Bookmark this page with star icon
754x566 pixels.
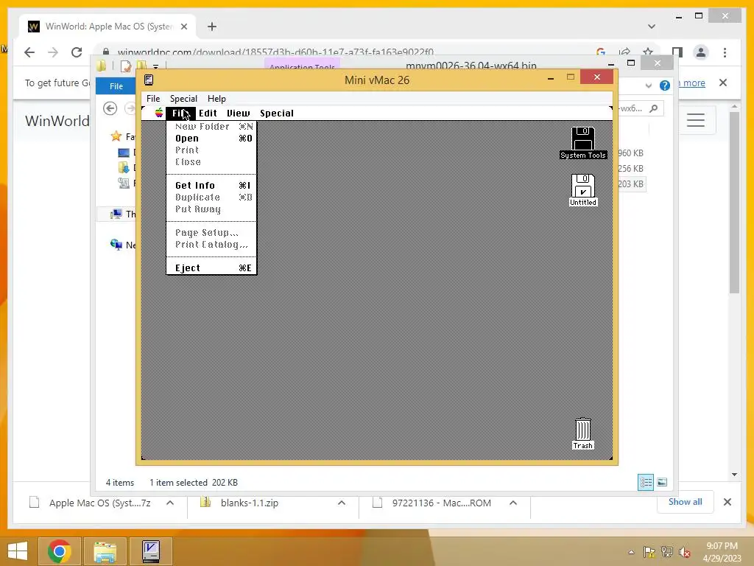[648, 52]
